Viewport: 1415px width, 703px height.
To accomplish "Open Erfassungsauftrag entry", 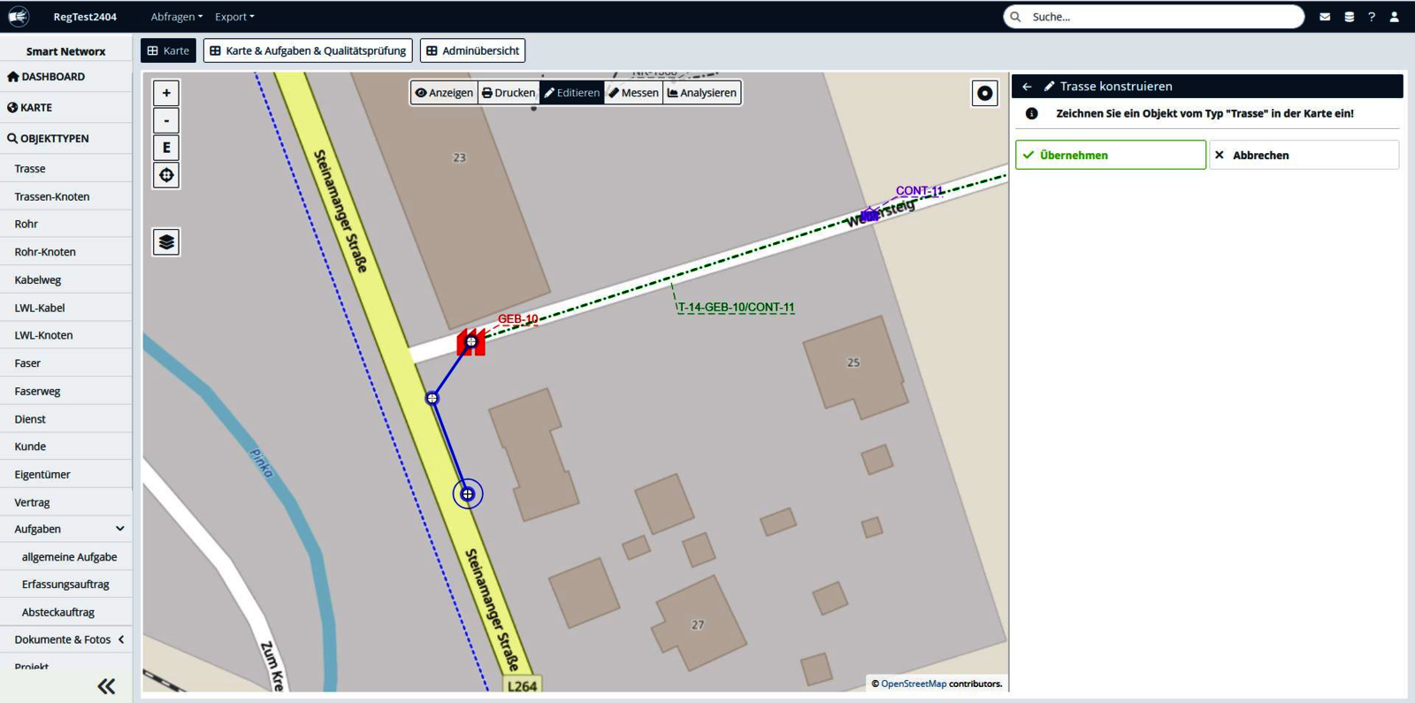I will 66,584.
